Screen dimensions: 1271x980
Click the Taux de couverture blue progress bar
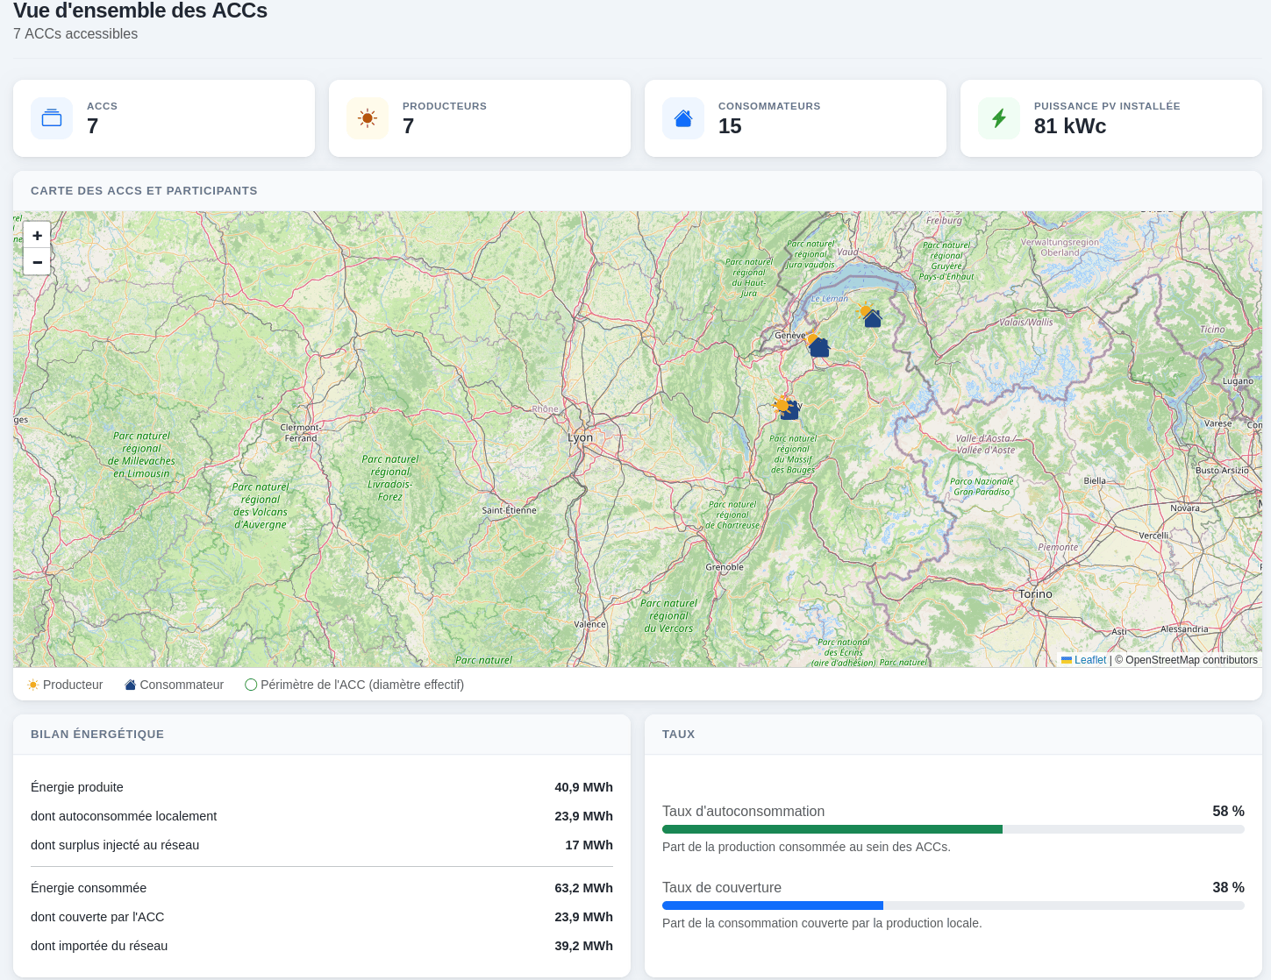coord(773,905)
